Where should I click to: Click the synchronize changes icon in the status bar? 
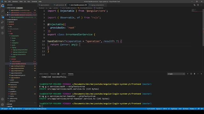pos(10,109)
